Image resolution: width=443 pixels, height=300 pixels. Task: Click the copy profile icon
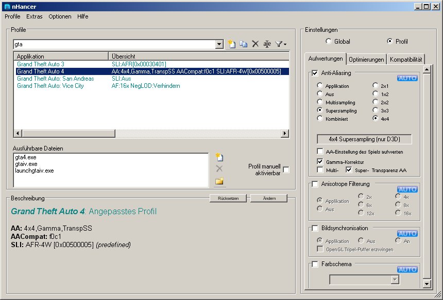click(x=243, y=44)
